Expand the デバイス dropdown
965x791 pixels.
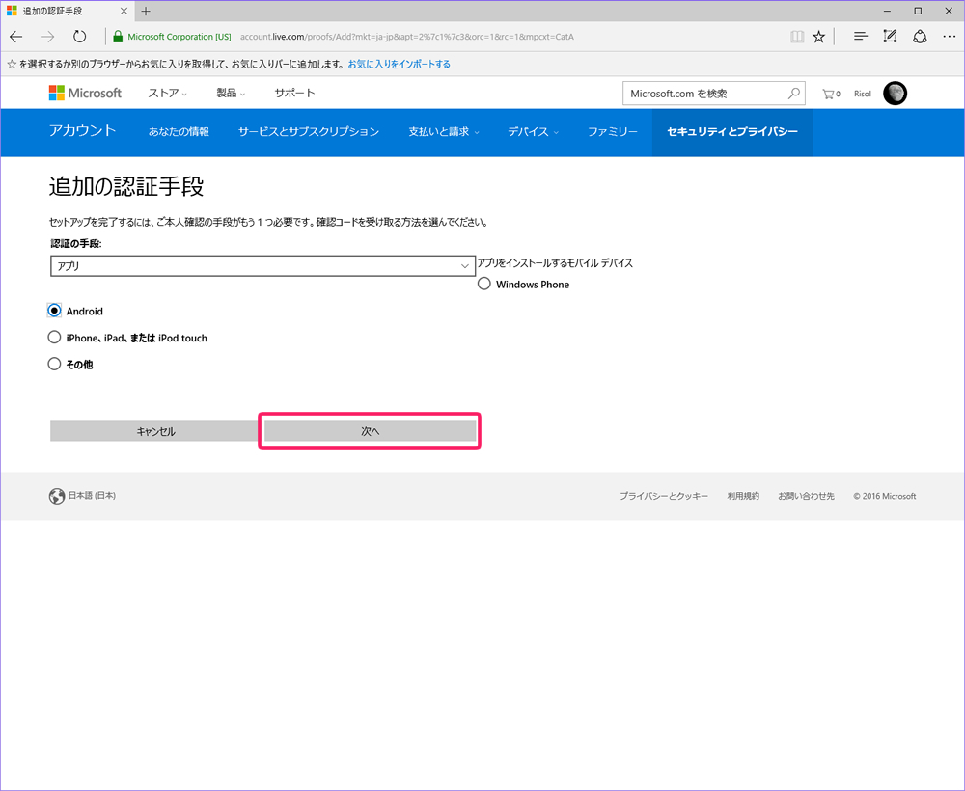(533, 131)
